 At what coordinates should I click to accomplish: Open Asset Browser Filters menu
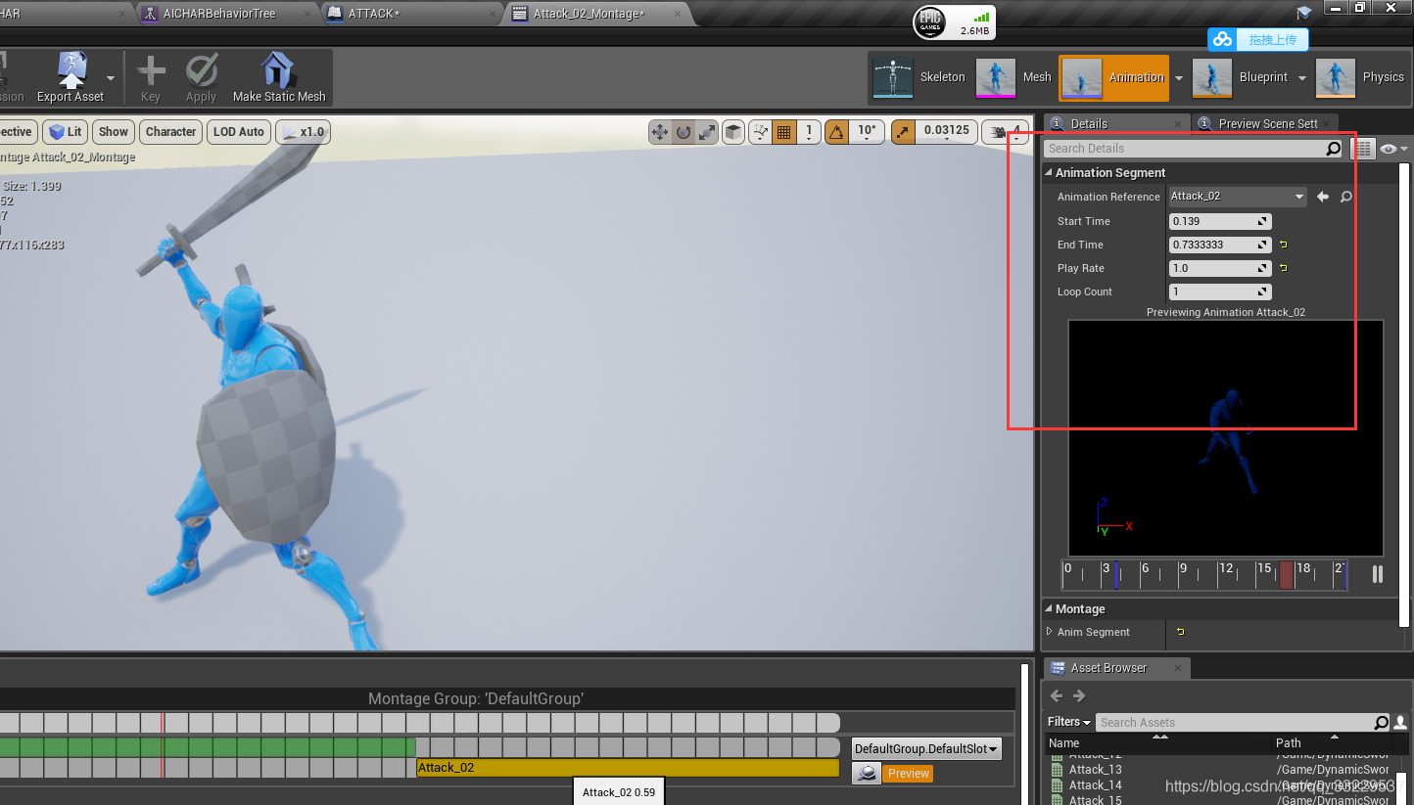coord(1069,722)
